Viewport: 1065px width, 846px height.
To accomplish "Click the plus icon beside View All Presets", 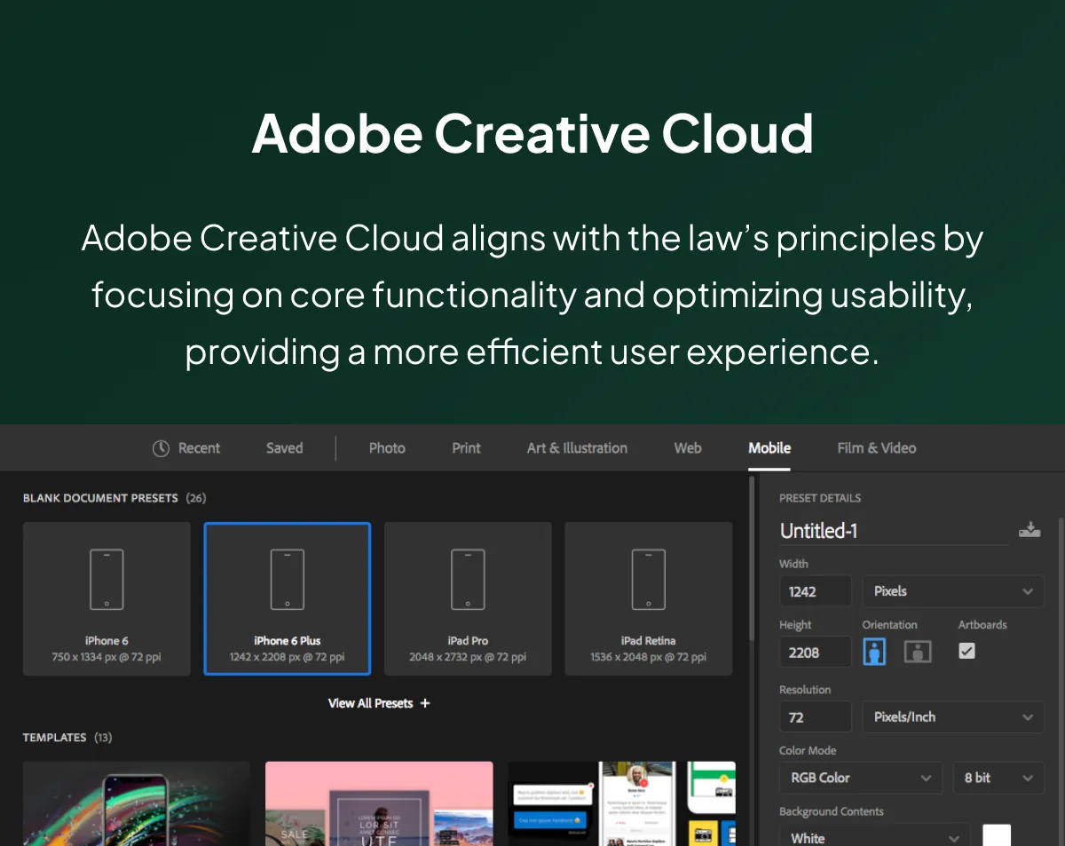I will pyautogui.click(x=425, y=703).
